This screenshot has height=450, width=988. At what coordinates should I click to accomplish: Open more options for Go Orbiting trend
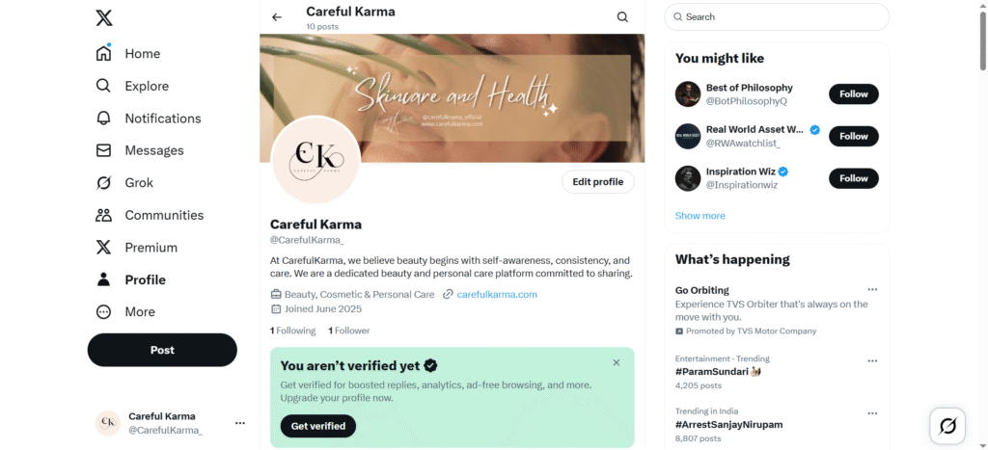click(872, 290)
